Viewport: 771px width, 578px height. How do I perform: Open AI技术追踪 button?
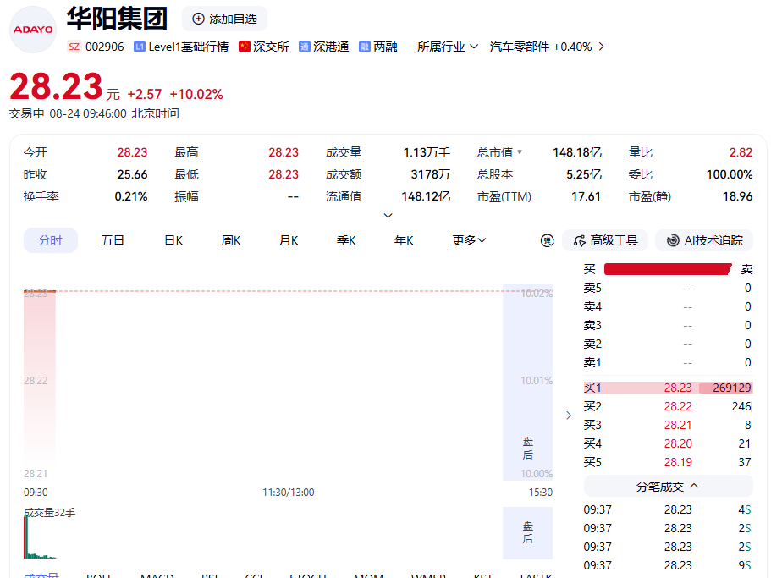coord(704,240)
